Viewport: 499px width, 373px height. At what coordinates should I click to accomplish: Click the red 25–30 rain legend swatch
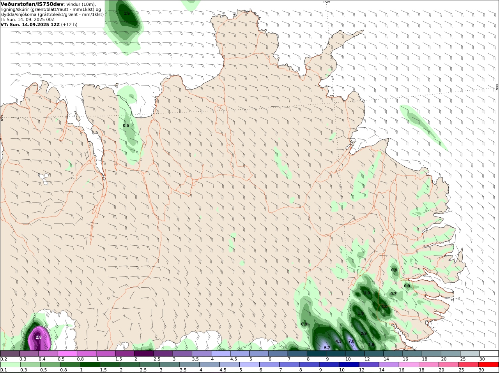469,364
